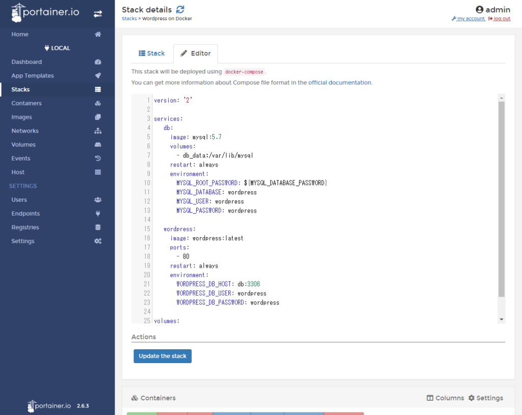This screenshot has width=522, height=415.
Task: Click the Host grid icon
Action: coord(98,172)
